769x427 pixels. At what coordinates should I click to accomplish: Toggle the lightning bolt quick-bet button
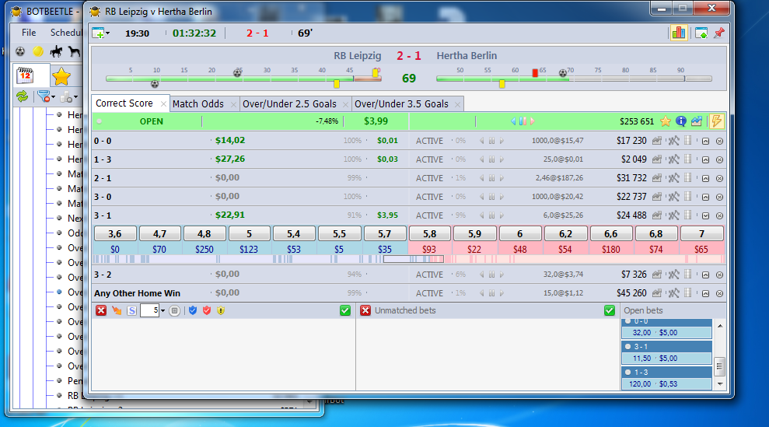717,121
